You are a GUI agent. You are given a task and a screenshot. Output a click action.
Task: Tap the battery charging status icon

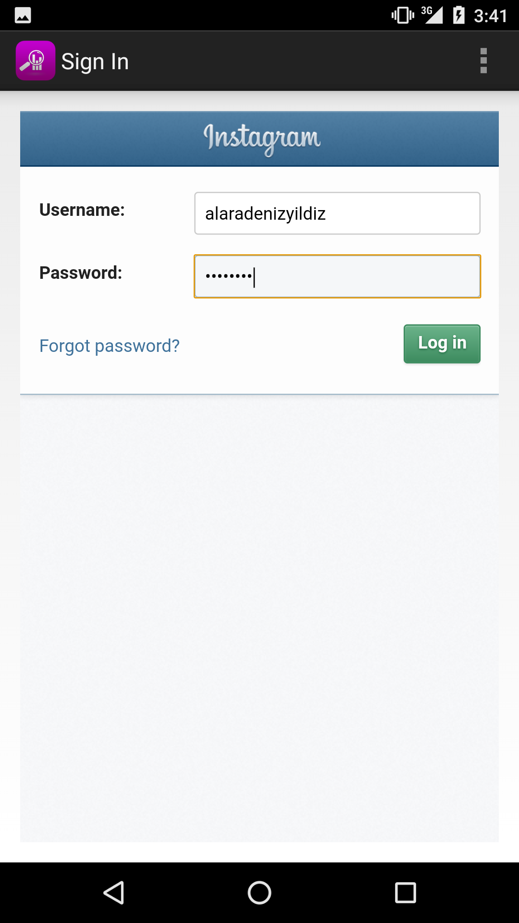(x=459, y=15)
